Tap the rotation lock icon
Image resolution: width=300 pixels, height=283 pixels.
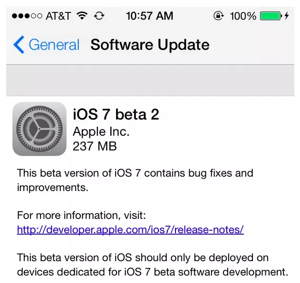coord(218,16)
